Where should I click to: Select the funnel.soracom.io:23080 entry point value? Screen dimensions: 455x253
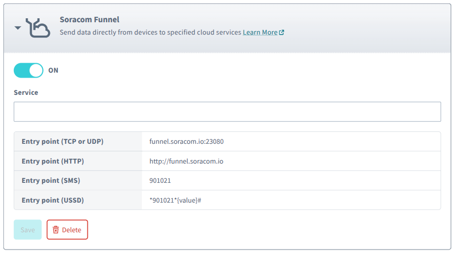point(186,142)
